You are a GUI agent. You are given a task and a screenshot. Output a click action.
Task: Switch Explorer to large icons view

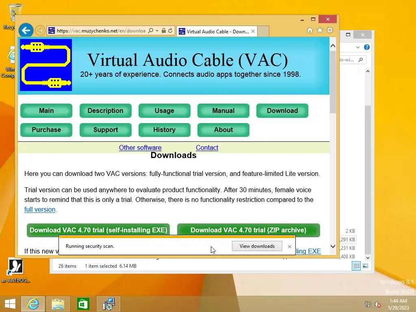coord(365,266)
